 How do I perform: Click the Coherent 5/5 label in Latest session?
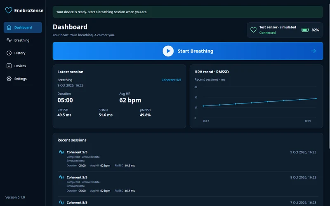click(171, 80)
